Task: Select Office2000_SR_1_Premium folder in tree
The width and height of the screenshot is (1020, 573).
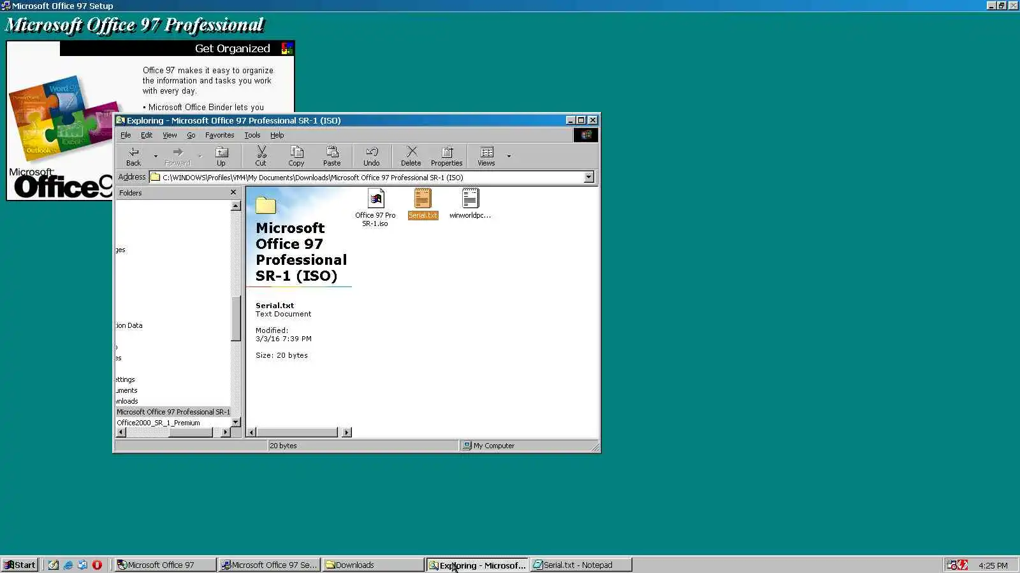Action: pyautogui.click(x=158, y=423)
